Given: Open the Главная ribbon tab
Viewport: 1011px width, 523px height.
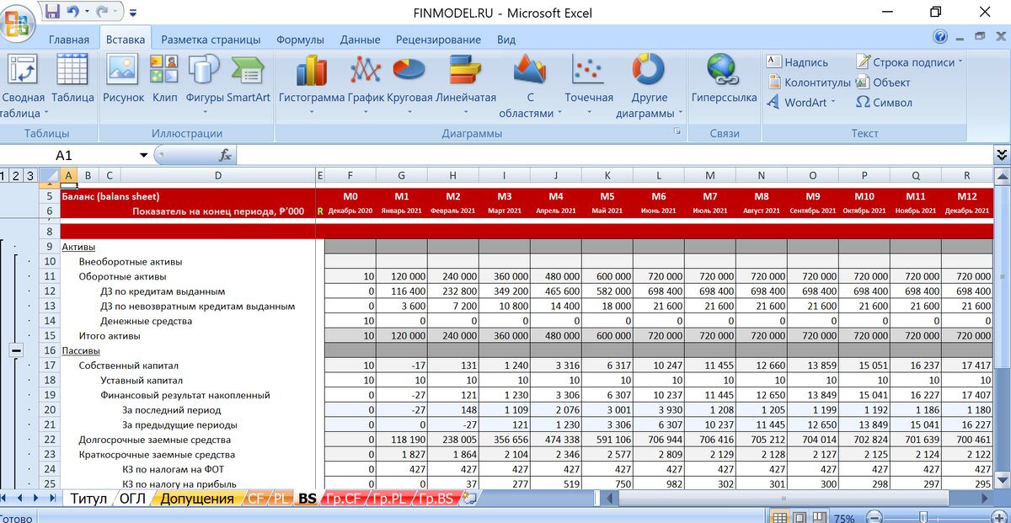Looking at the screenshot, I should 69,40.
